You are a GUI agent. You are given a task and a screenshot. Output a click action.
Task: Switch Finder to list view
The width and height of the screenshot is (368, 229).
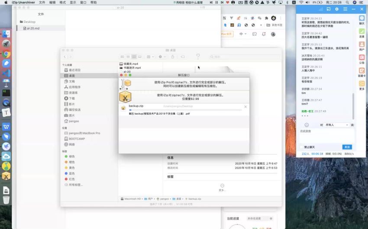tap(128, 57)
